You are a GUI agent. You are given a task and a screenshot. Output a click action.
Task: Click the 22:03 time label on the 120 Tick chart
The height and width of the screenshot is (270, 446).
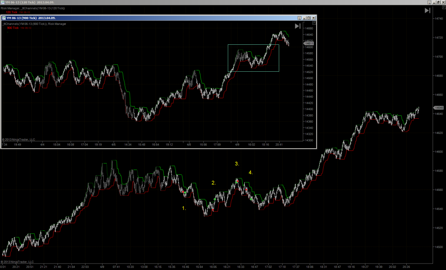coord(85,267)
